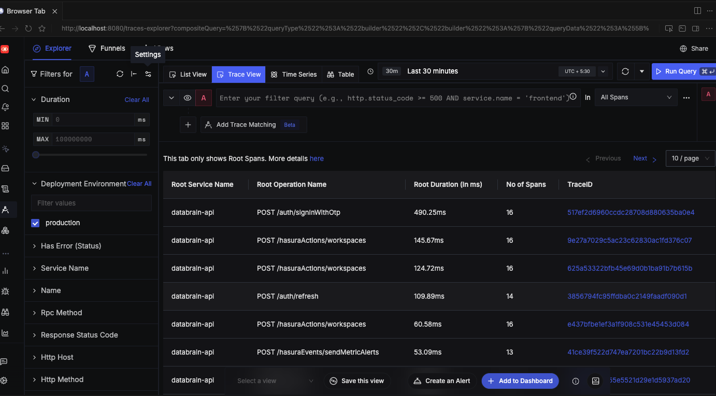Viewport: 716px width, 396px height.
Task: Switch to the Explorer tab
Action: click(52, 48)
